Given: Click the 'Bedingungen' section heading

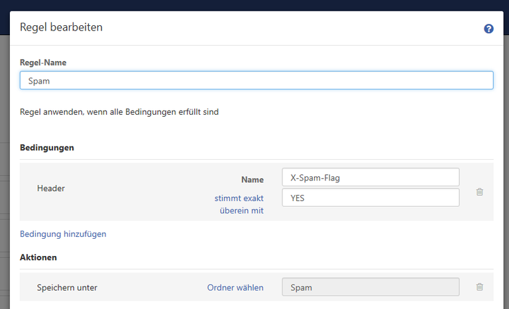Looking at the screenshot, I should 47,147.
